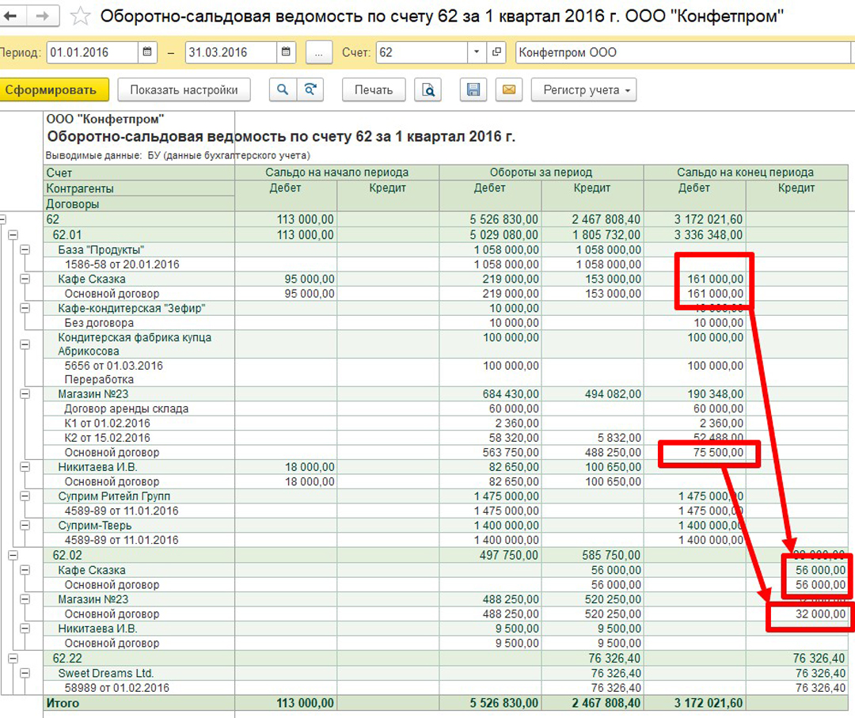The height and width of the screenshot is (718, 855).
Task: Click the open account icon beside Счет field
Action: 497,53
